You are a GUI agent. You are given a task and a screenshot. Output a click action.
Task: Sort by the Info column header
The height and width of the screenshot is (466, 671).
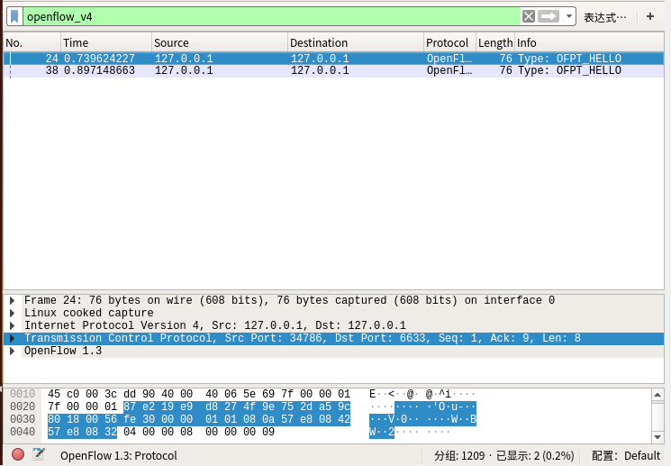tap(589, 43)
